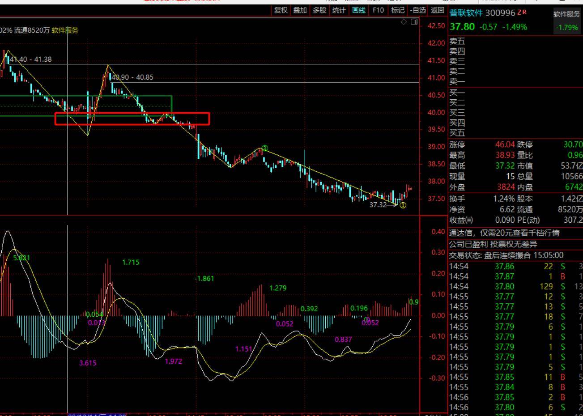Open the 多股 multi-stock view
This screenshot has height=416, width=583.
pyautogui.click(x=319, y=10)
